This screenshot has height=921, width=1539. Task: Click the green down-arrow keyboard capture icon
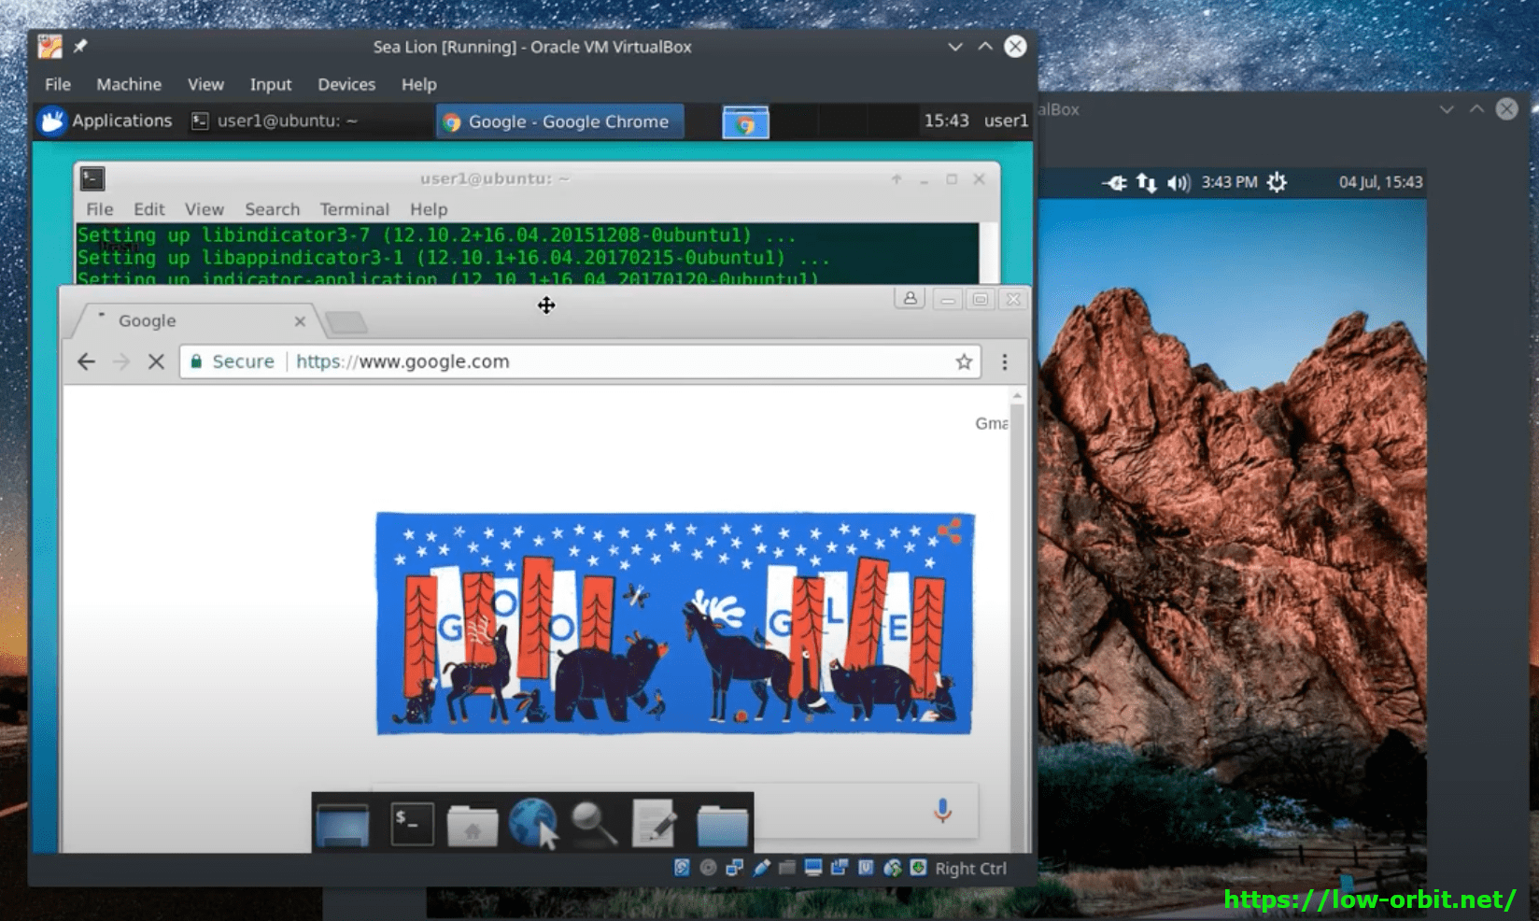pos(919,868)
